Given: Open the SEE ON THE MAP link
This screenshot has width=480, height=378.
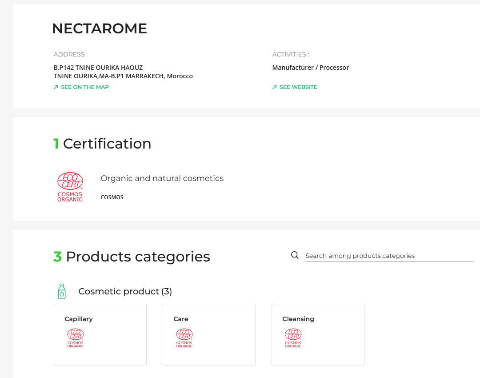Looking at the screenshot, I should point(84,87).
